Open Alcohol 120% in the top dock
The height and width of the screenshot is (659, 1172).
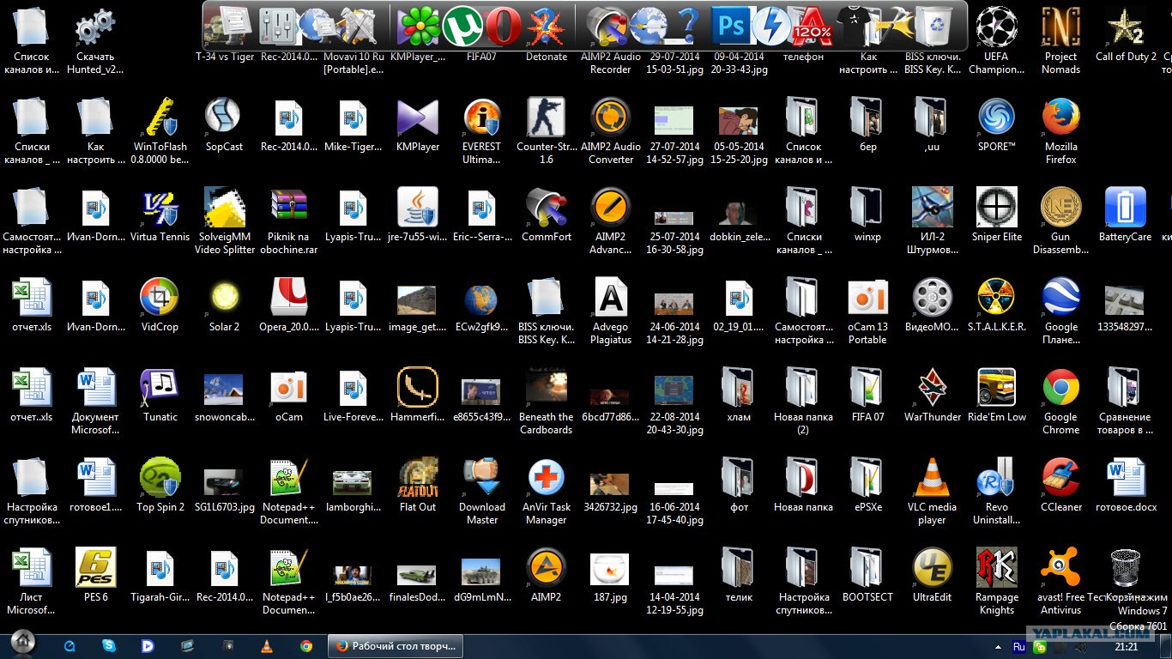point(811,26)
